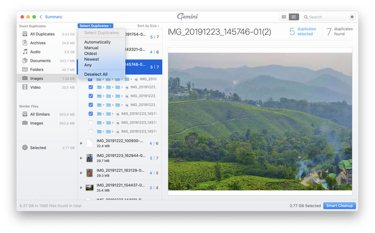This screenshot has width=375, height=233.
Task: Click the Search field
Action: pos(326,17)
